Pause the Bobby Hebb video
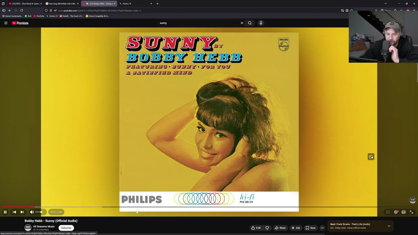 pyautogui.click(x=5, y=212)
